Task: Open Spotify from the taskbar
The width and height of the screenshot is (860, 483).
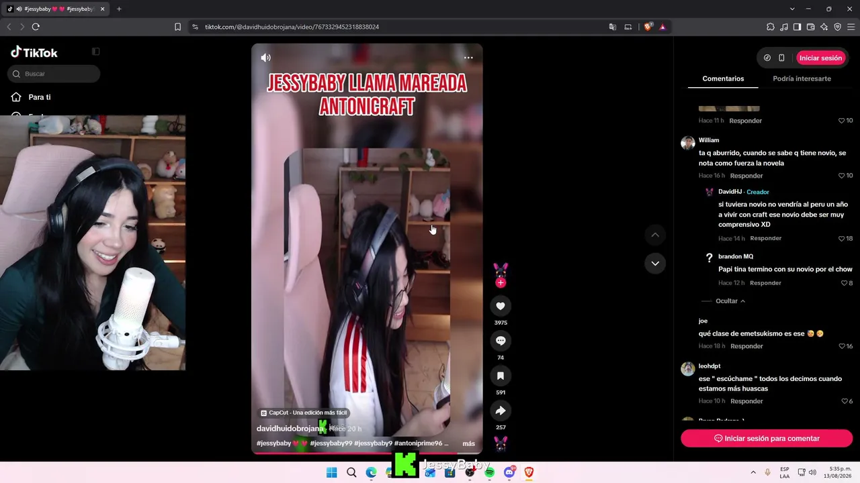Action: coord(490,472)
